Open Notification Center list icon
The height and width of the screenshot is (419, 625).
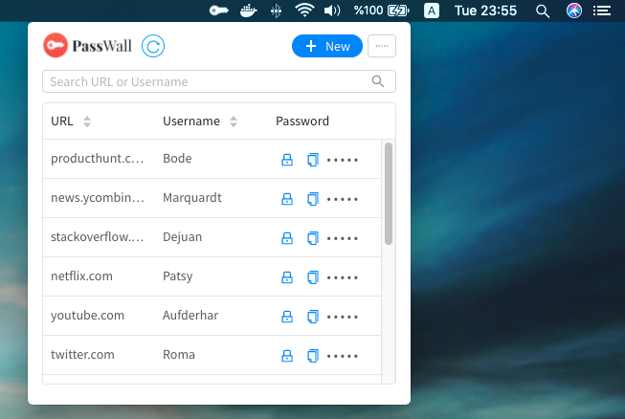pyautogui.click(x=601, y=11)
